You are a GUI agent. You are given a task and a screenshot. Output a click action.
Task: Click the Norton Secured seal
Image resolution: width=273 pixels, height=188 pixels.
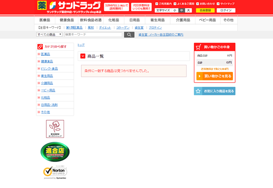click(55, 173)
